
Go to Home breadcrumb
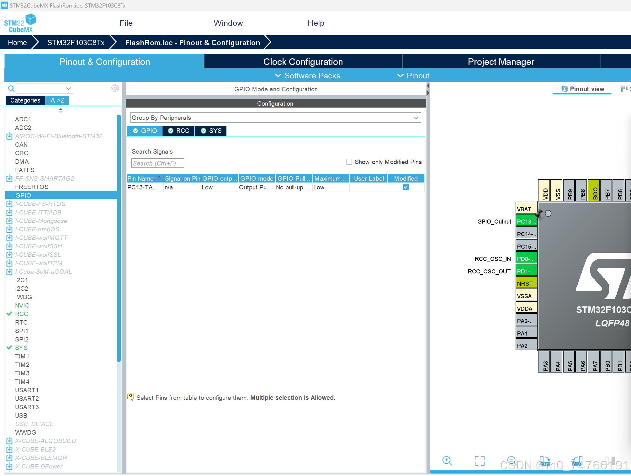17,43
